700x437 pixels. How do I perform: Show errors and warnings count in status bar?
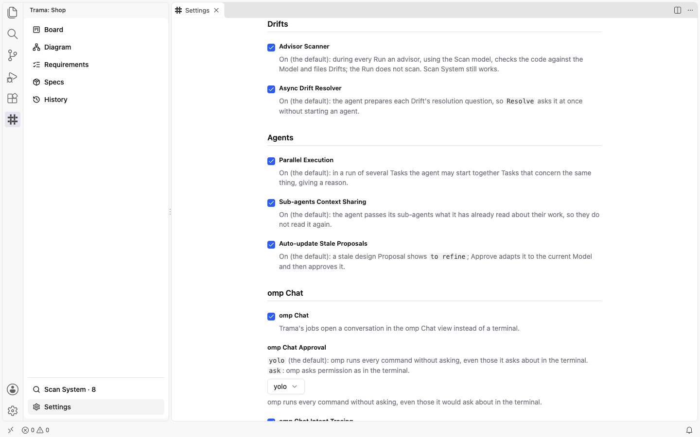(35, 430)
